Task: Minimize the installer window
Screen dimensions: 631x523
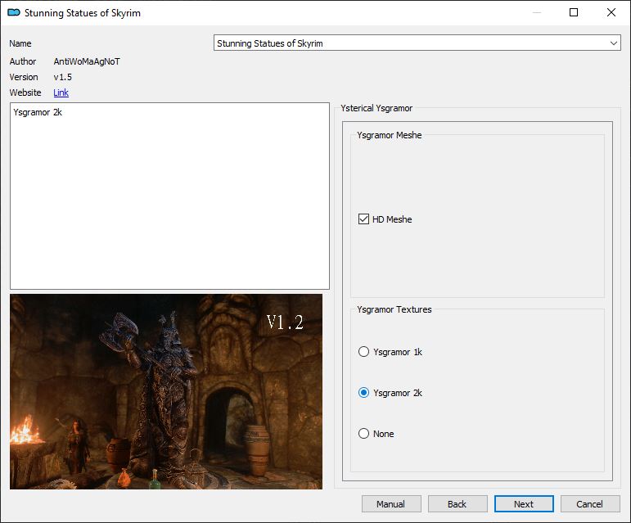Action: pos(536,12)
